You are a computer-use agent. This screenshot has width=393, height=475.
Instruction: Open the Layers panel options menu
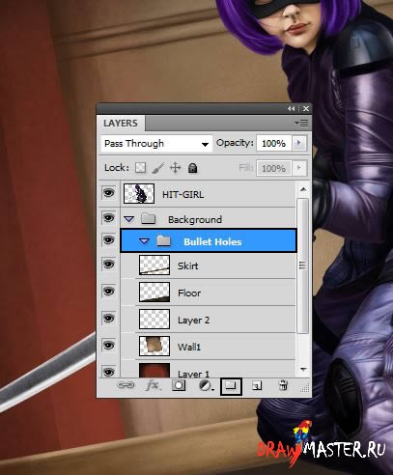(x=301, y=124)
